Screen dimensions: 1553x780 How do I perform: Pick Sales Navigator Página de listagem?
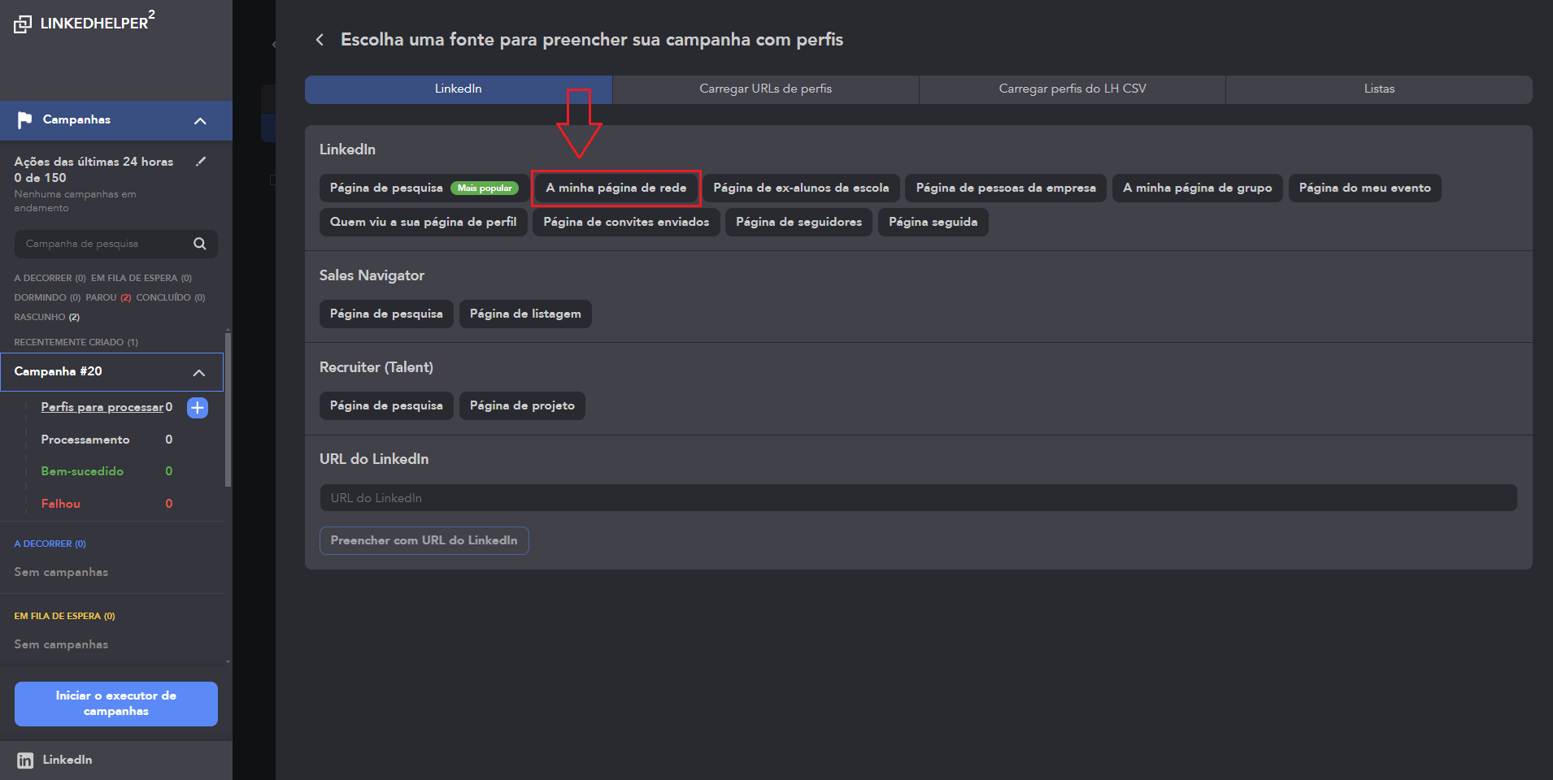click(x=524, y=314)
